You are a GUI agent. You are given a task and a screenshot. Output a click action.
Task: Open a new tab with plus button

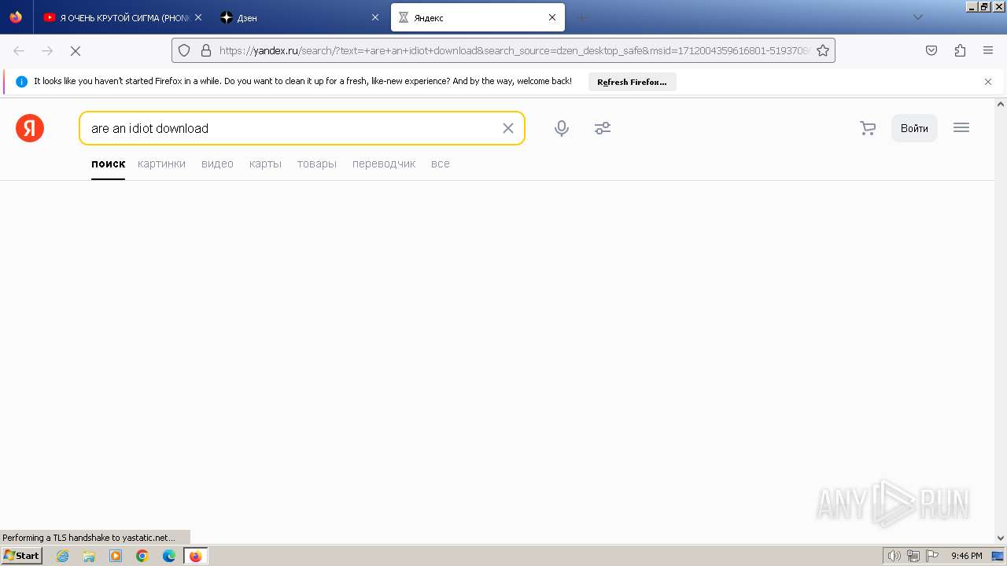tap(581, 17)
